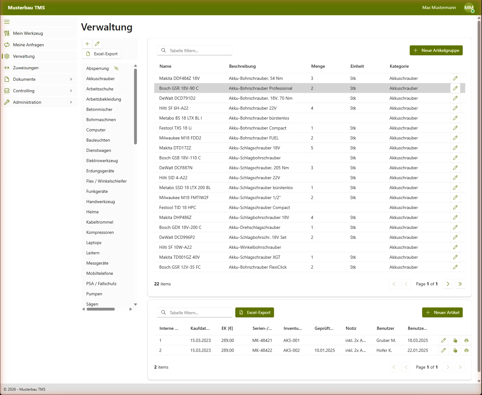This screenshot has height=395, width=482.
Task: Click the Neue Artikelgruppe button
Action: point(436,50)
